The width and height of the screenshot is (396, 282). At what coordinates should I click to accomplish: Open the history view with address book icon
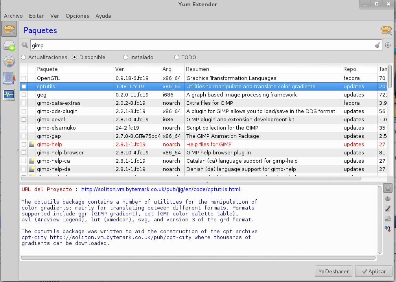(x=9, y=78)
